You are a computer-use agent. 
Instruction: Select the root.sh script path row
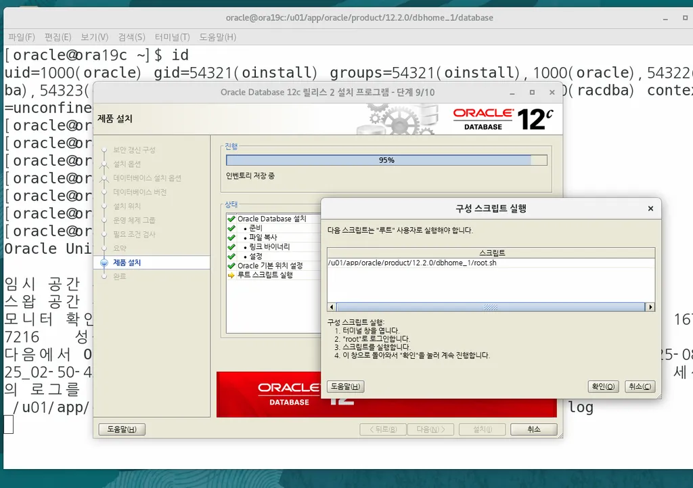[x=491, y=263]
